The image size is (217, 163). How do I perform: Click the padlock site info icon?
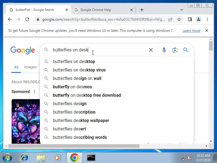tap(38, 19)
